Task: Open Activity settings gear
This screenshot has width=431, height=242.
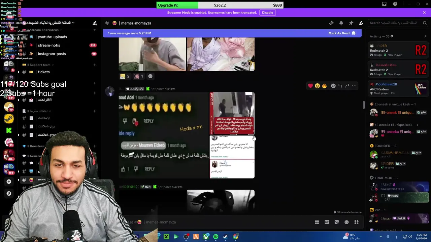Action: (392, 36)
